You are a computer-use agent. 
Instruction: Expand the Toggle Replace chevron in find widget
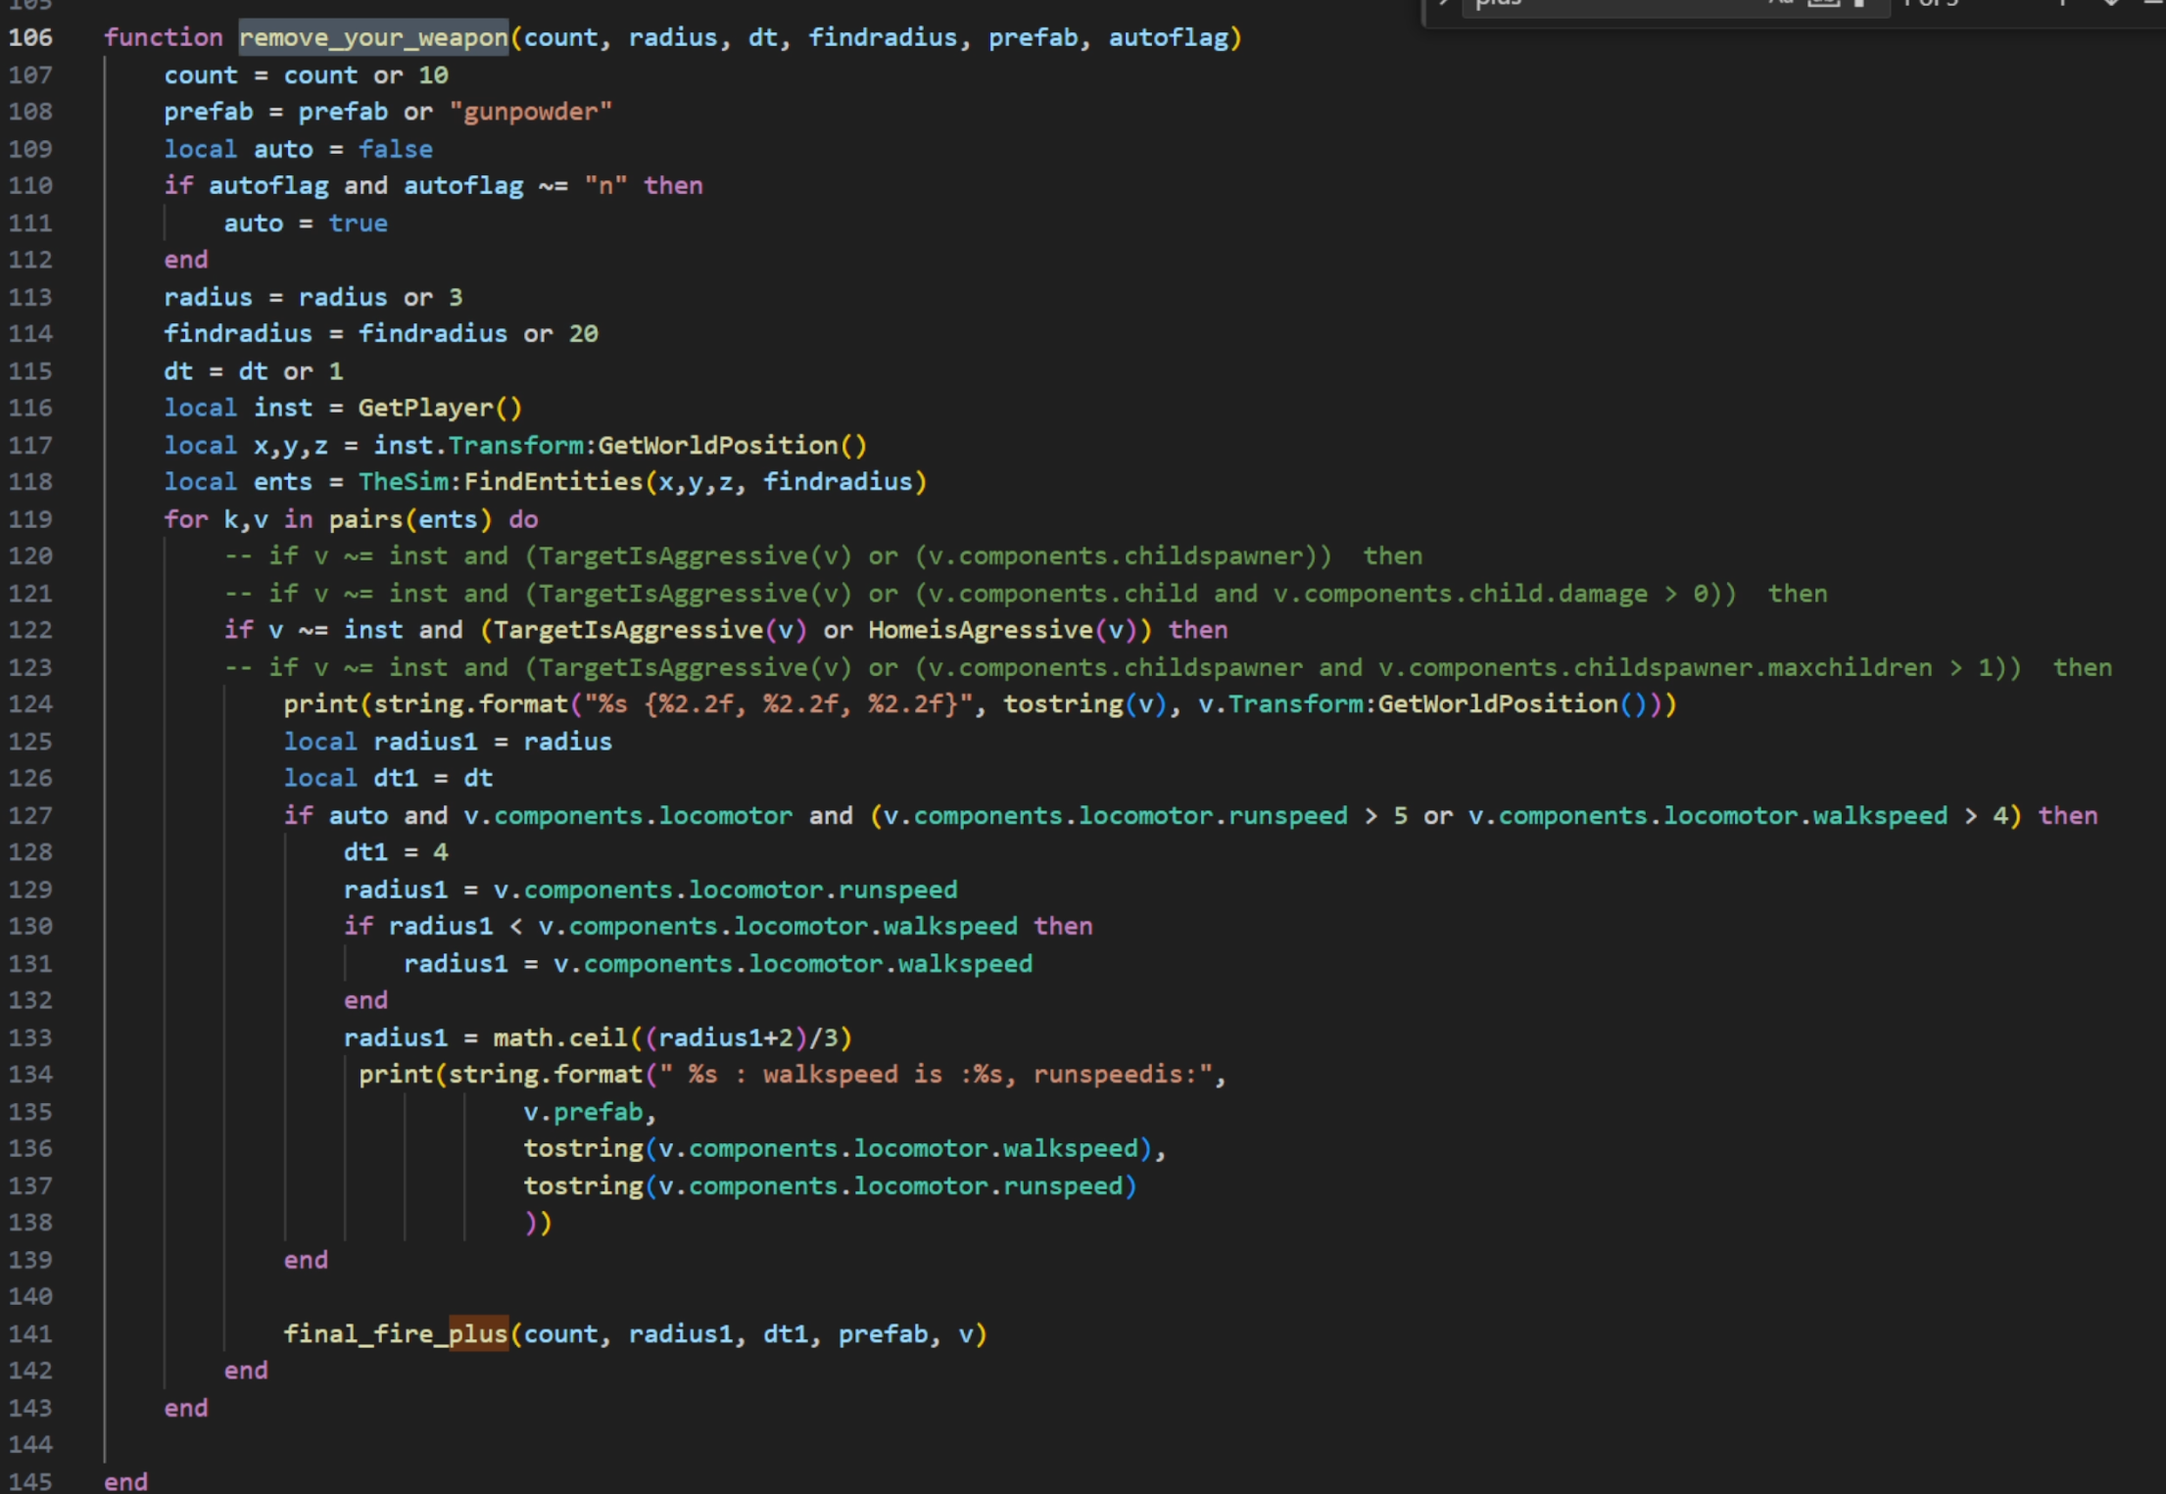(x=1443, y=4)
